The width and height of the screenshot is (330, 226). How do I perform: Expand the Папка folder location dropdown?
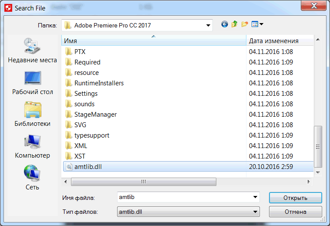[x=208, y=25]
